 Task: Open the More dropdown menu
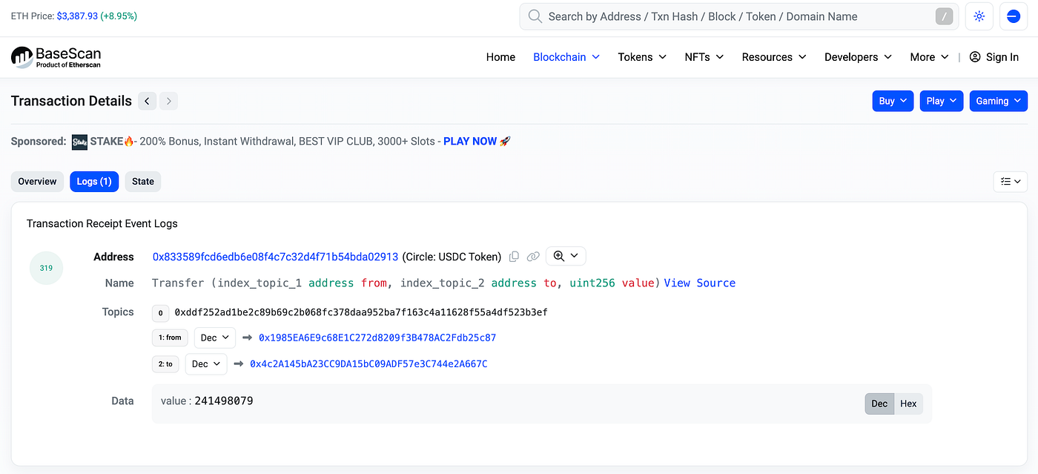pyautogui.click(x=930, y=57)
